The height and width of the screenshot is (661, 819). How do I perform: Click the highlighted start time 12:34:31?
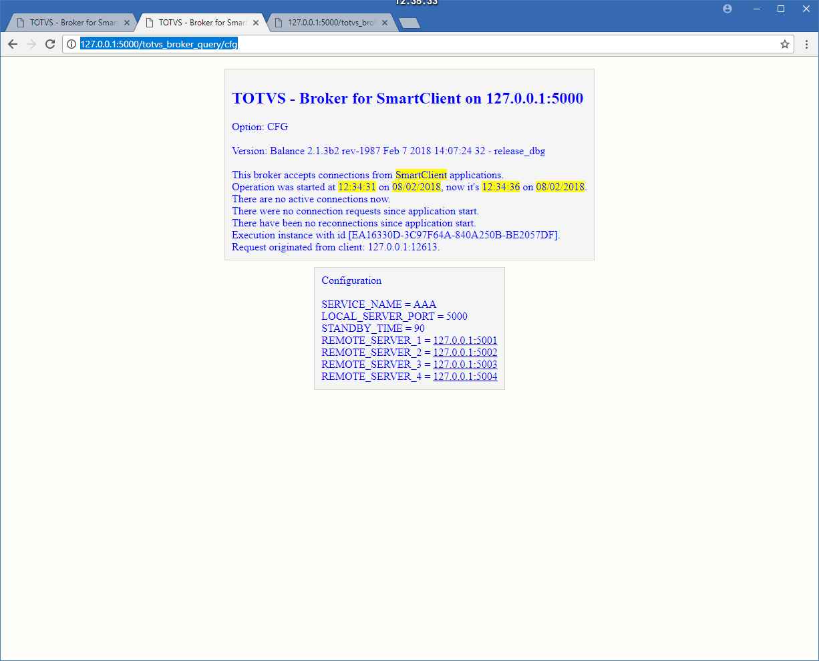tap(357, 187)
